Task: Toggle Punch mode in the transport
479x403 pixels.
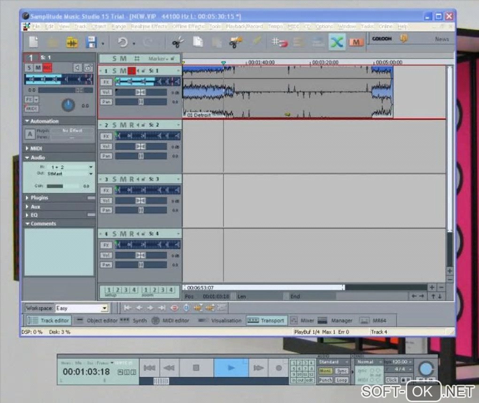Action: (325, 380)
